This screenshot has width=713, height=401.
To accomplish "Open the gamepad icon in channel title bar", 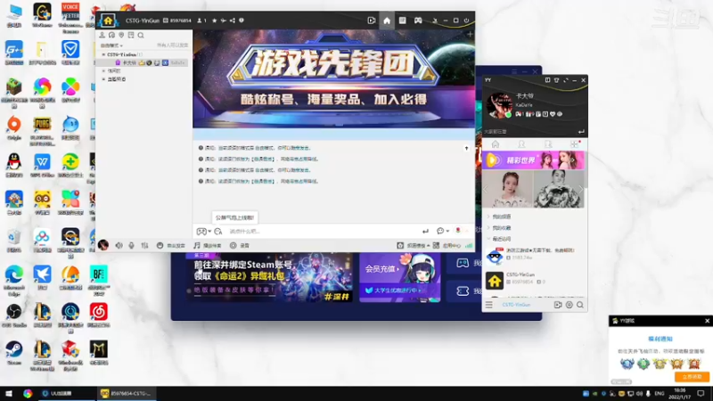I will 418,20.
